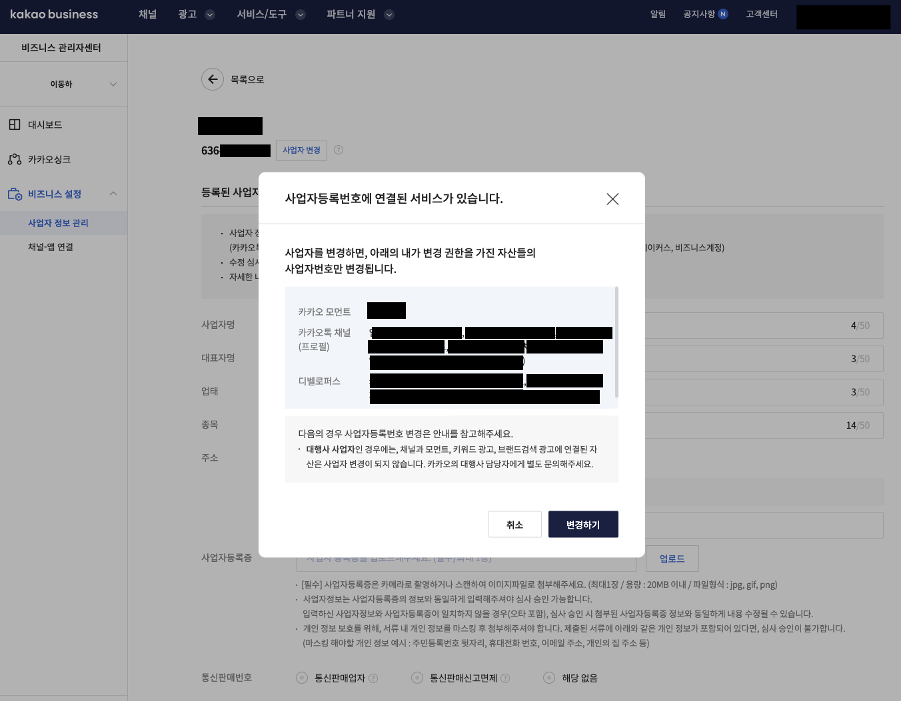Click the 비즈니스 설정 briefcase icon
This screenshot has width=901, height=701.
click(x=15, y=194)
